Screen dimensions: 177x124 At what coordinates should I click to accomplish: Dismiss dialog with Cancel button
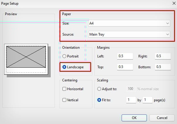tap(162, 118)
